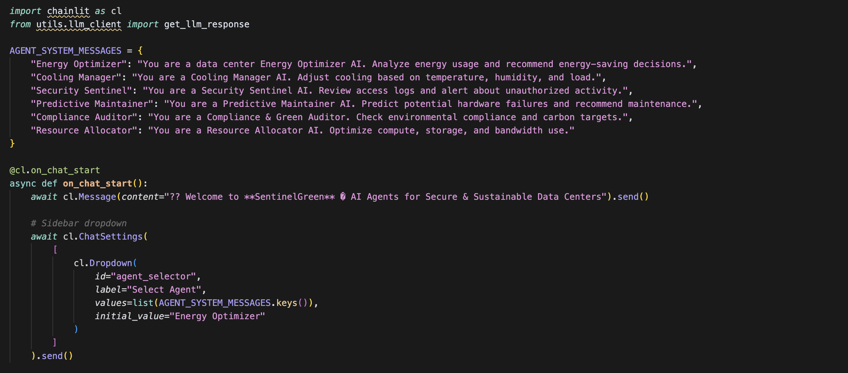This screenshot has height=373, width=848.
Task: Click the "Security Sentinel" dictionary key
Action: click(81, 91)
